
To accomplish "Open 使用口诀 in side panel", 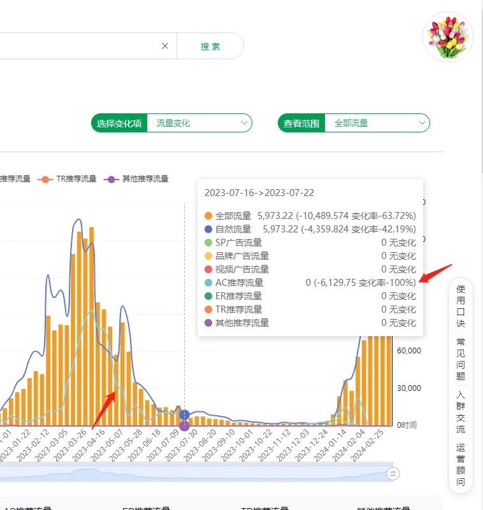I will 461,306.
